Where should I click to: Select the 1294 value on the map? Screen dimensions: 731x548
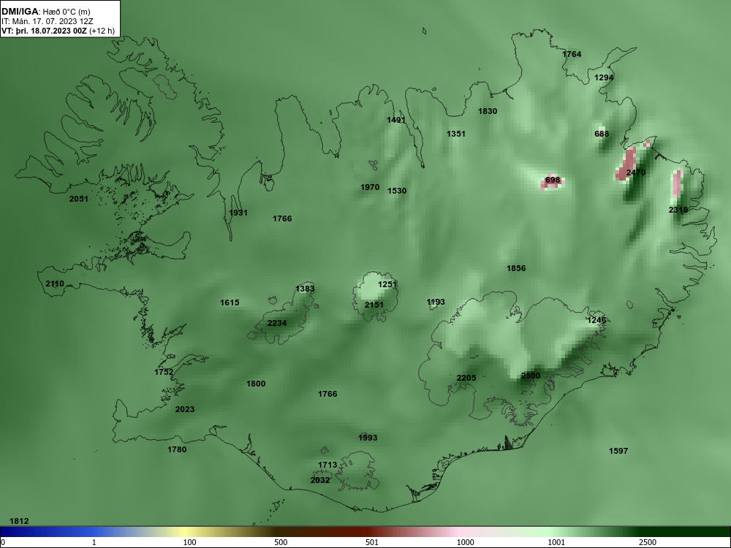[604, 77]
